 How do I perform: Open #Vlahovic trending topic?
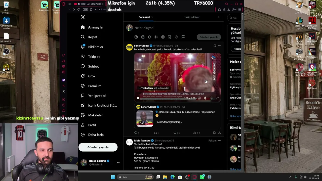click(235, 108)
